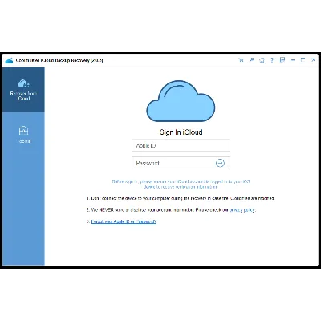The height and width of the screenshot is (321, 321).
Task: Open Forgot your Apple ID or Password link
Action: (124, 221)
